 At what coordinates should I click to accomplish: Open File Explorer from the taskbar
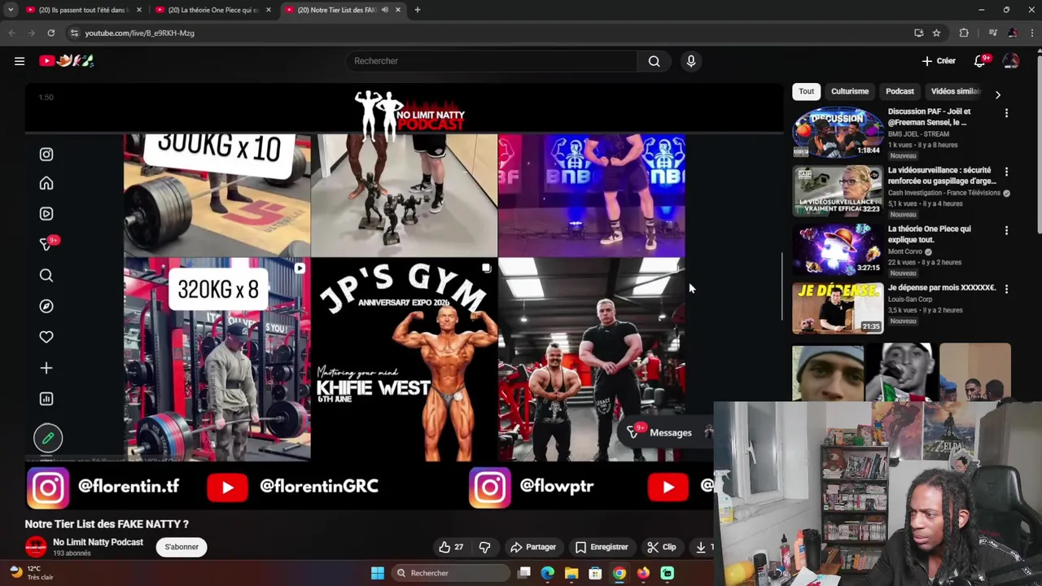point(571,573)
